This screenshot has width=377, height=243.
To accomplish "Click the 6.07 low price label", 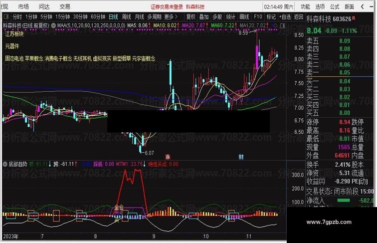I will pos(149,153).
